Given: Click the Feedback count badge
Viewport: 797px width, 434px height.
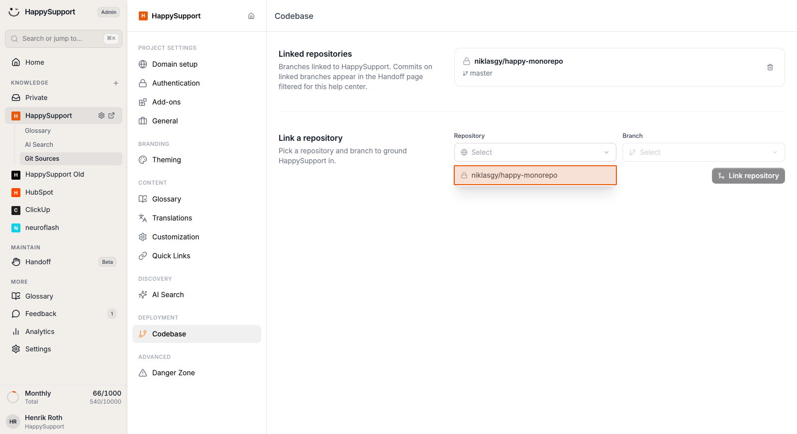Looking at the screenshot, I should pyautogui.click(x=112, y=314).
